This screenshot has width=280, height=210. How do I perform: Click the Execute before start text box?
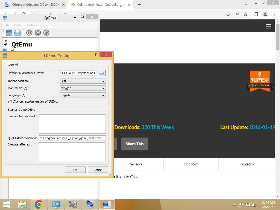tap(72, 124)
